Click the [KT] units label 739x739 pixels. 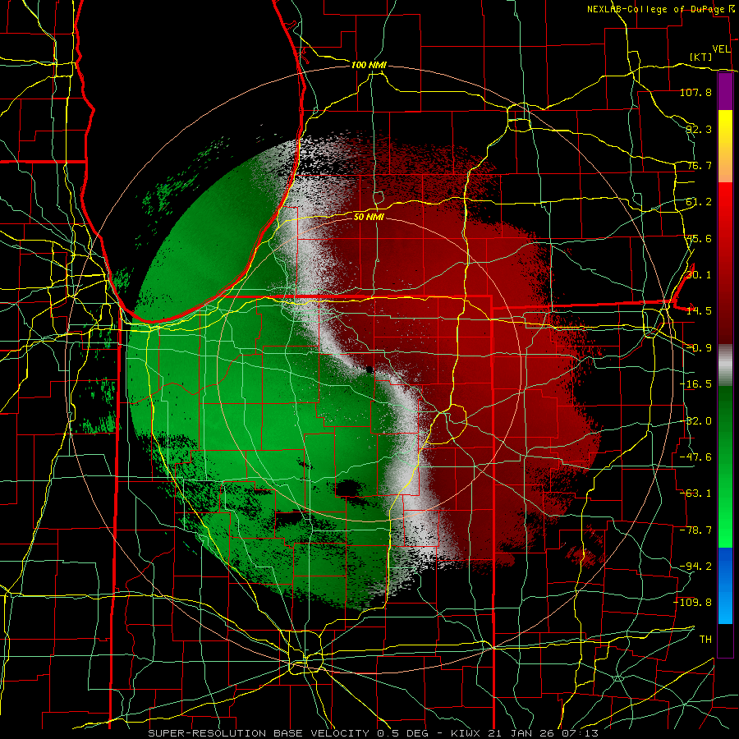pos(701,57)
